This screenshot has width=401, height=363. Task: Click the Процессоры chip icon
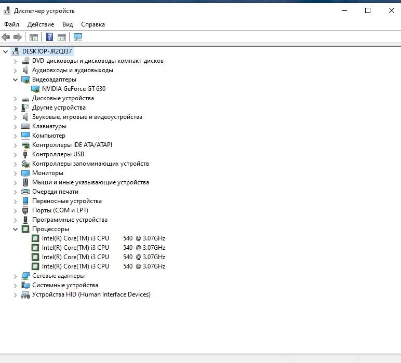tap(25, 229)
